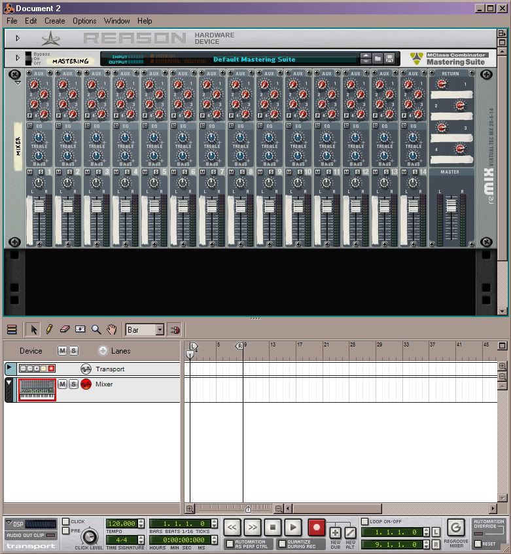511x554 pixels.
Task: Open the File menu
Action: (x=12, y=21)
